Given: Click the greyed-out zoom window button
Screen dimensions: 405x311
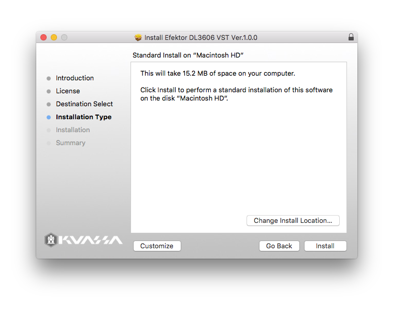Looking at the screenshot, I should point(64,37).
